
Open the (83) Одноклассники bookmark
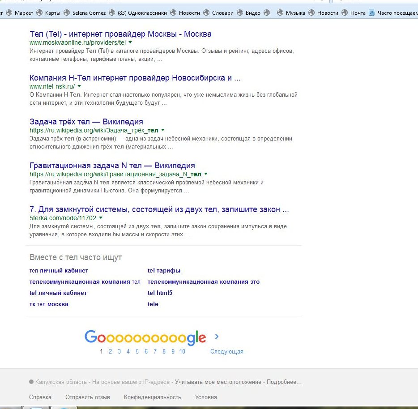[x=138, y=13]
